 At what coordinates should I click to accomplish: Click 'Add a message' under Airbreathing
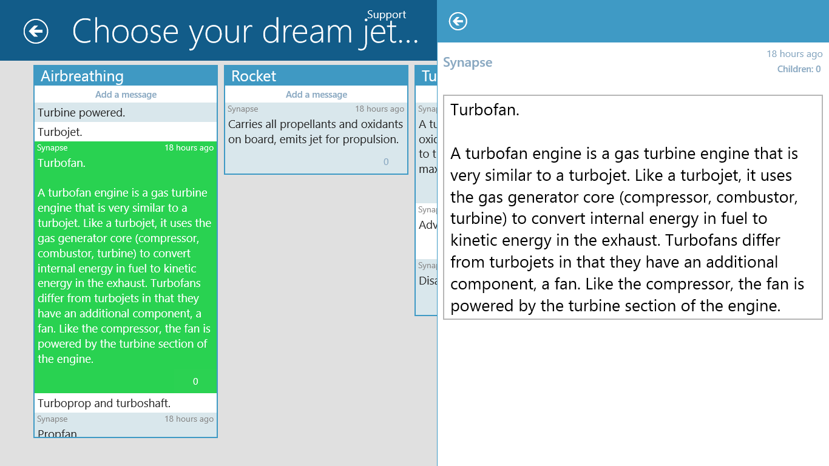pyautogui.click(x=126, y=95)
